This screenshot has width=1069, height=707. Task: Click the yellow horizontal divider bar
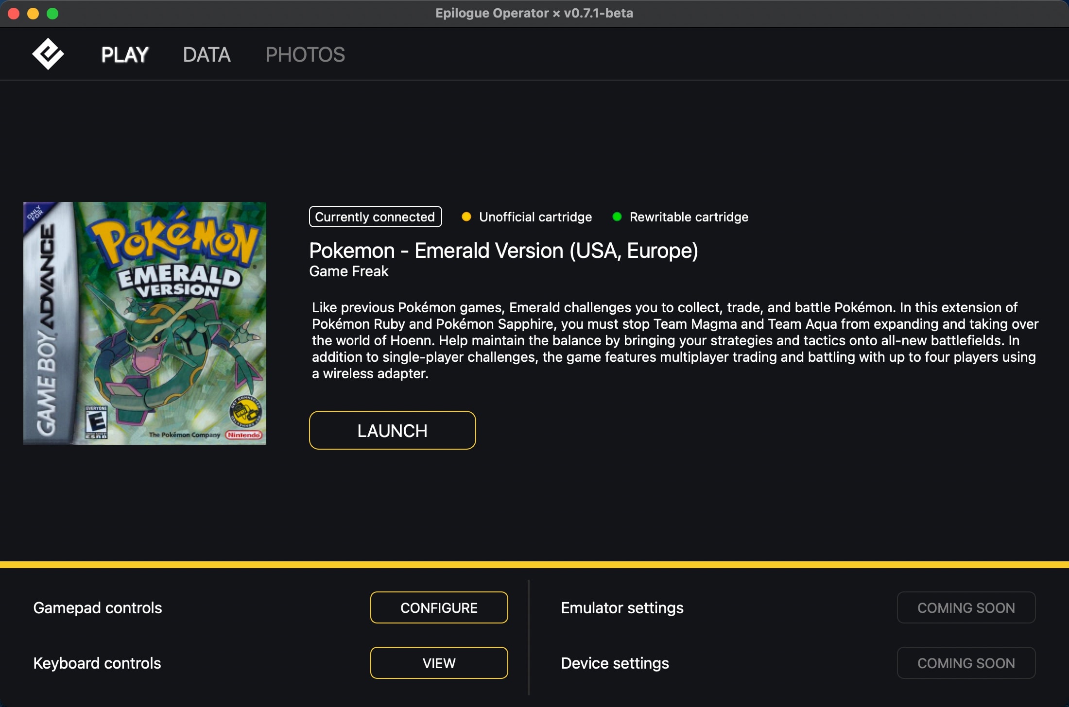[x=534, y=565]
